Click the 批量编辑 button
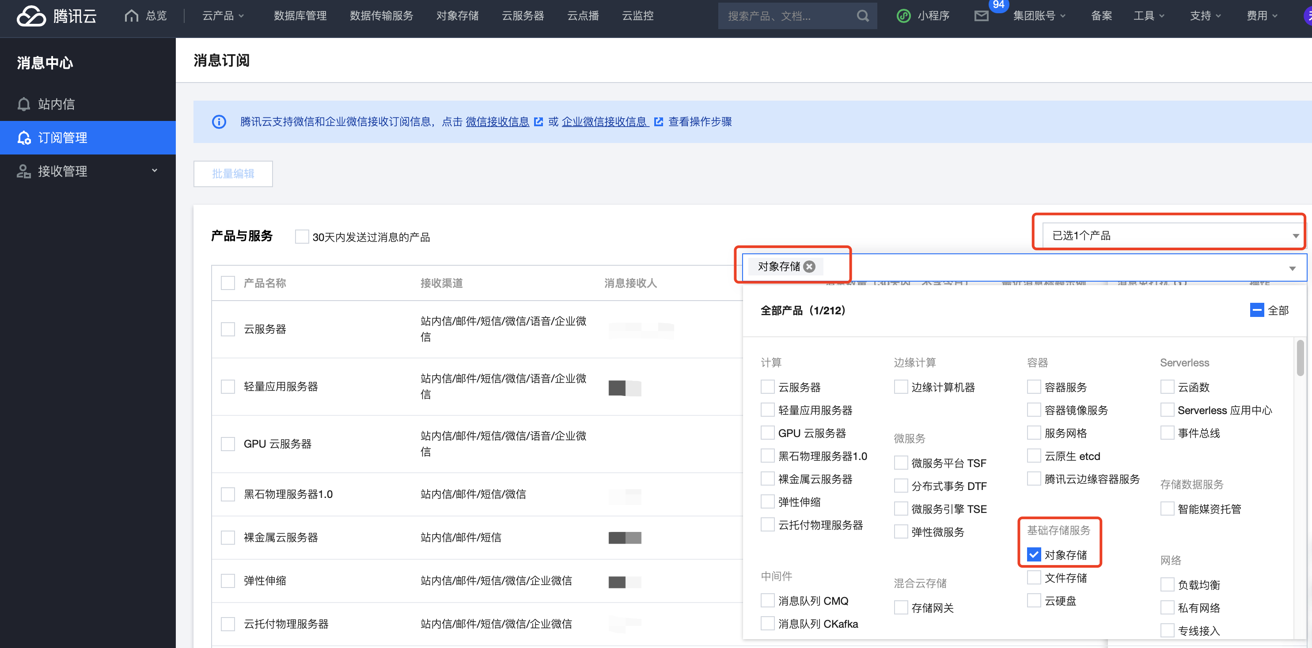 pyautogui.click(x=233, y=173)
